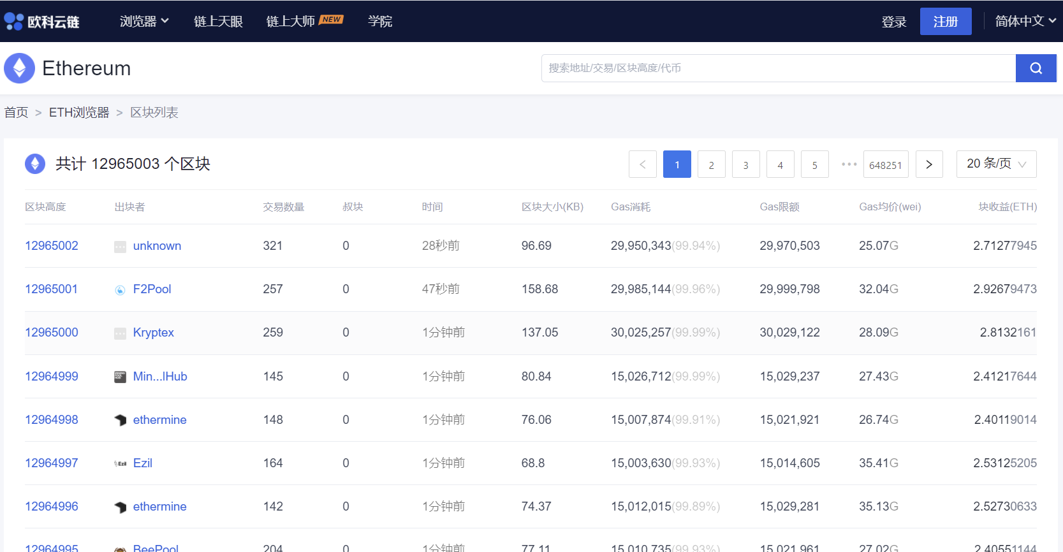Go to 首页 breadcrumb
This screenshot has width=1063, height=552.
pos(17,112)
